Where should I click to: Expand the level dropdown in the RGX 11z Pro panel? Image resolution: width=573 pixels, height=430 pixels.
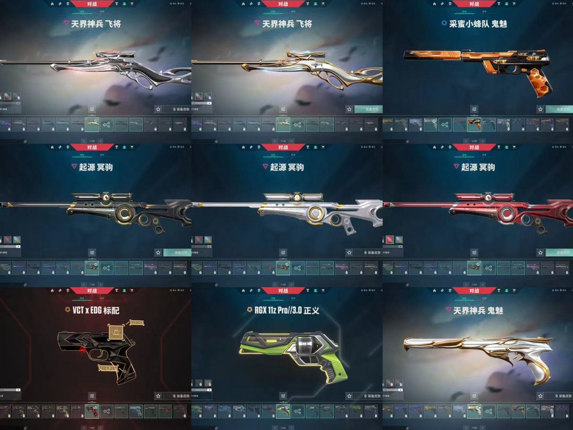pos(202,390)
